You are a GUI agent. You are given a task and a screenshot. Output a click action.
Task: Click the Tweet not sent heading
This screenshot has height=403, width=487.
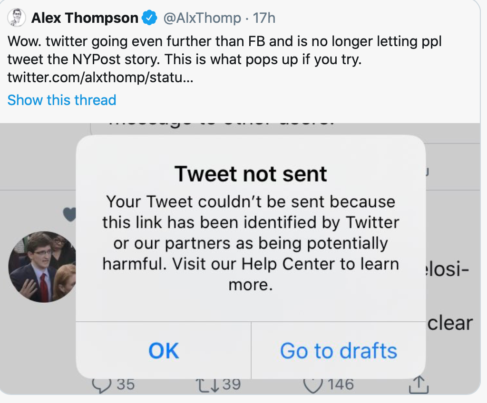(251, 174)
